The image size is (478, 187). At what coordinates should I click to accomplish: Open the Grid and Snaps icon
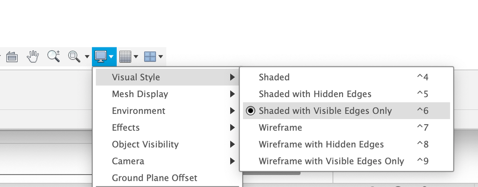[x=125, y=56]
